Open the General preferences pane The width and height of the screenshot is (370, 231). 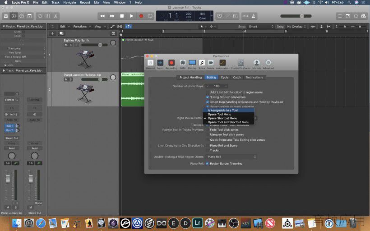pos(150,64)
